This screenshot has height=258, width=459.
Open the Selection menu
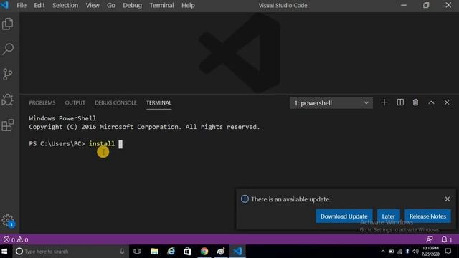pos(65,5)
